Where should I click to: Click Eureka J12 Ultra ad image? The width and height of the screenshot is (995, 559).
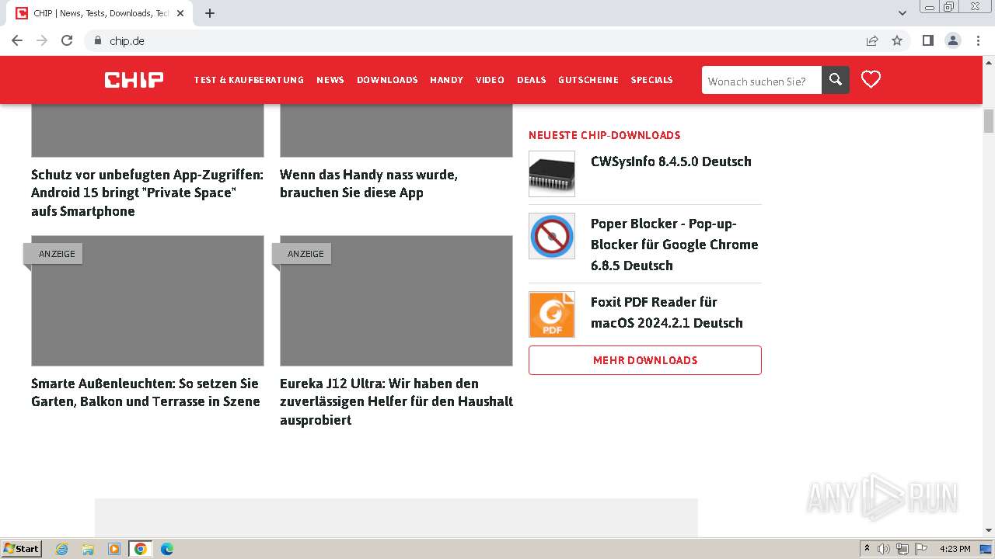click(396, 301)
